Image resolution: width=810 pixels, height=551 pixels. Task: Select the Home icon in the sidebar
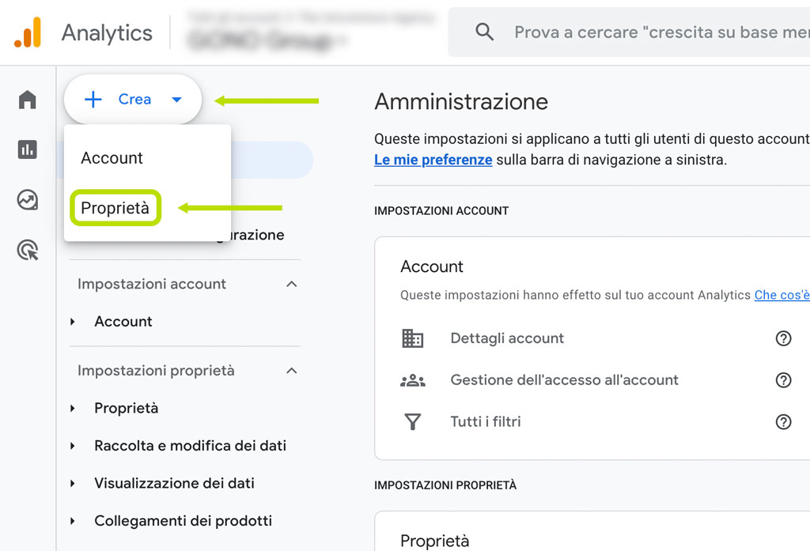coord(27,100)
